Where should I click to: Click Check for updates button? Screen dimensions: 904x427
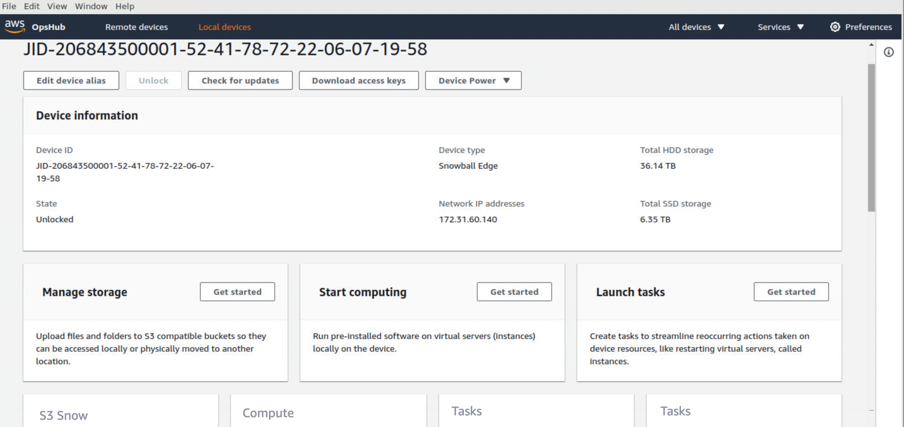[x=240, y=80]
